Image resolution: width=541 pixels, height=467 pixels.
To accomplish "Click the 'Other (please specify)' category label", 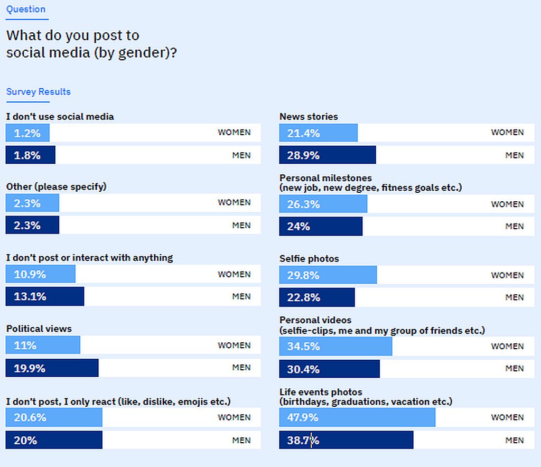I will tap(57, 186).
